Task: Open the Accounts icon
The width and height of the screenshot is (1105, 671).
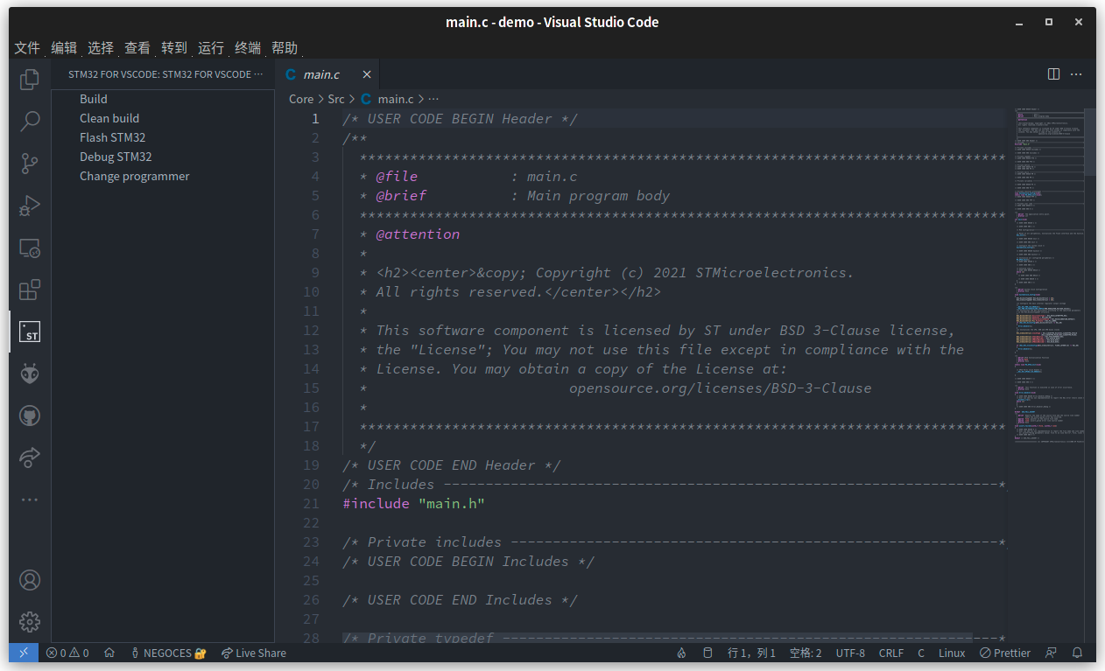Action: coord(30,579)
